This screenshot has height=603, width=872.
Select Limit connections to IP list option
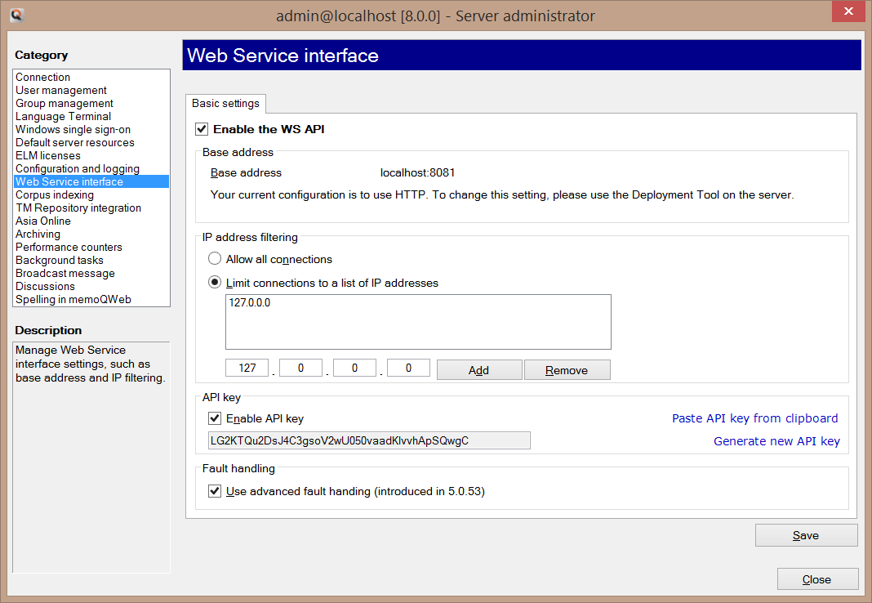(x=215, y=283)
